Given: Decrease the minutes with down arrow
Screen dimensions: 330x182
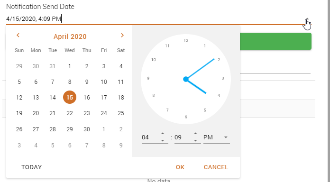Looking at the screenshot, I should pos(195,141).
